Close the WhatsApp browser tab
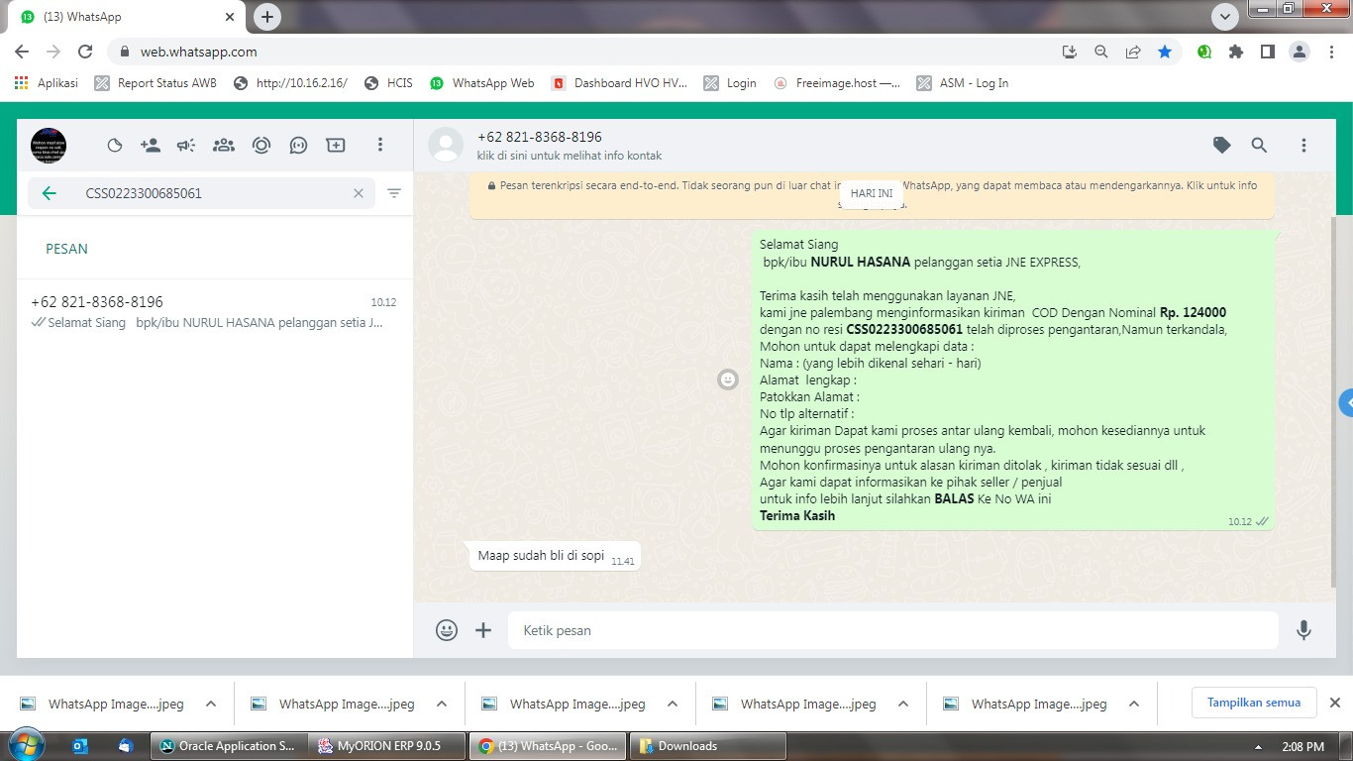Viewport: 1353px width, 761px height. [x=229, y=17]
